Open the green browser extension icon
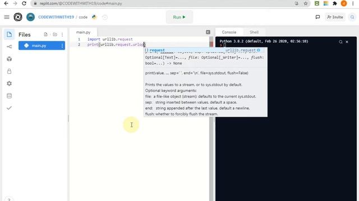The image size is (359, 201). click(317, 3)
